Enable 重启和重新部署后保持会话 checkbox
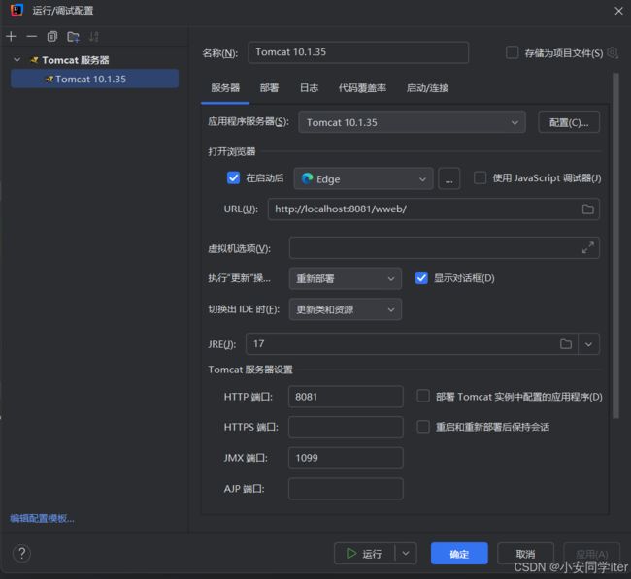The height and width of the screenshot is (579, 631). 423,427
